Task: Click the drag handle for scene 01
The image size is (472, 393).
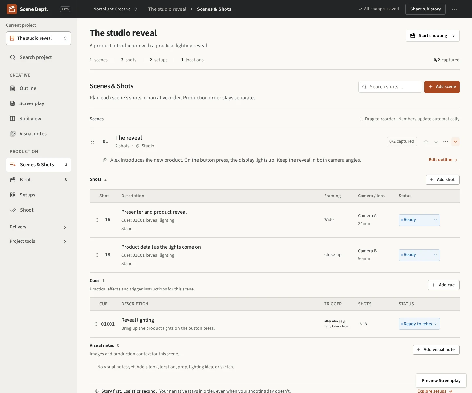Action: [x=92, y=141]
